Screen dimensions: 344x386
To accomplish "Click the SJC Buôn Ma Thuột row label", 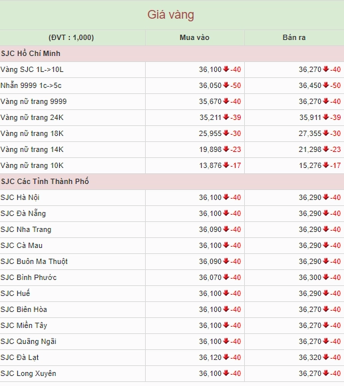I will pos(34,261).
